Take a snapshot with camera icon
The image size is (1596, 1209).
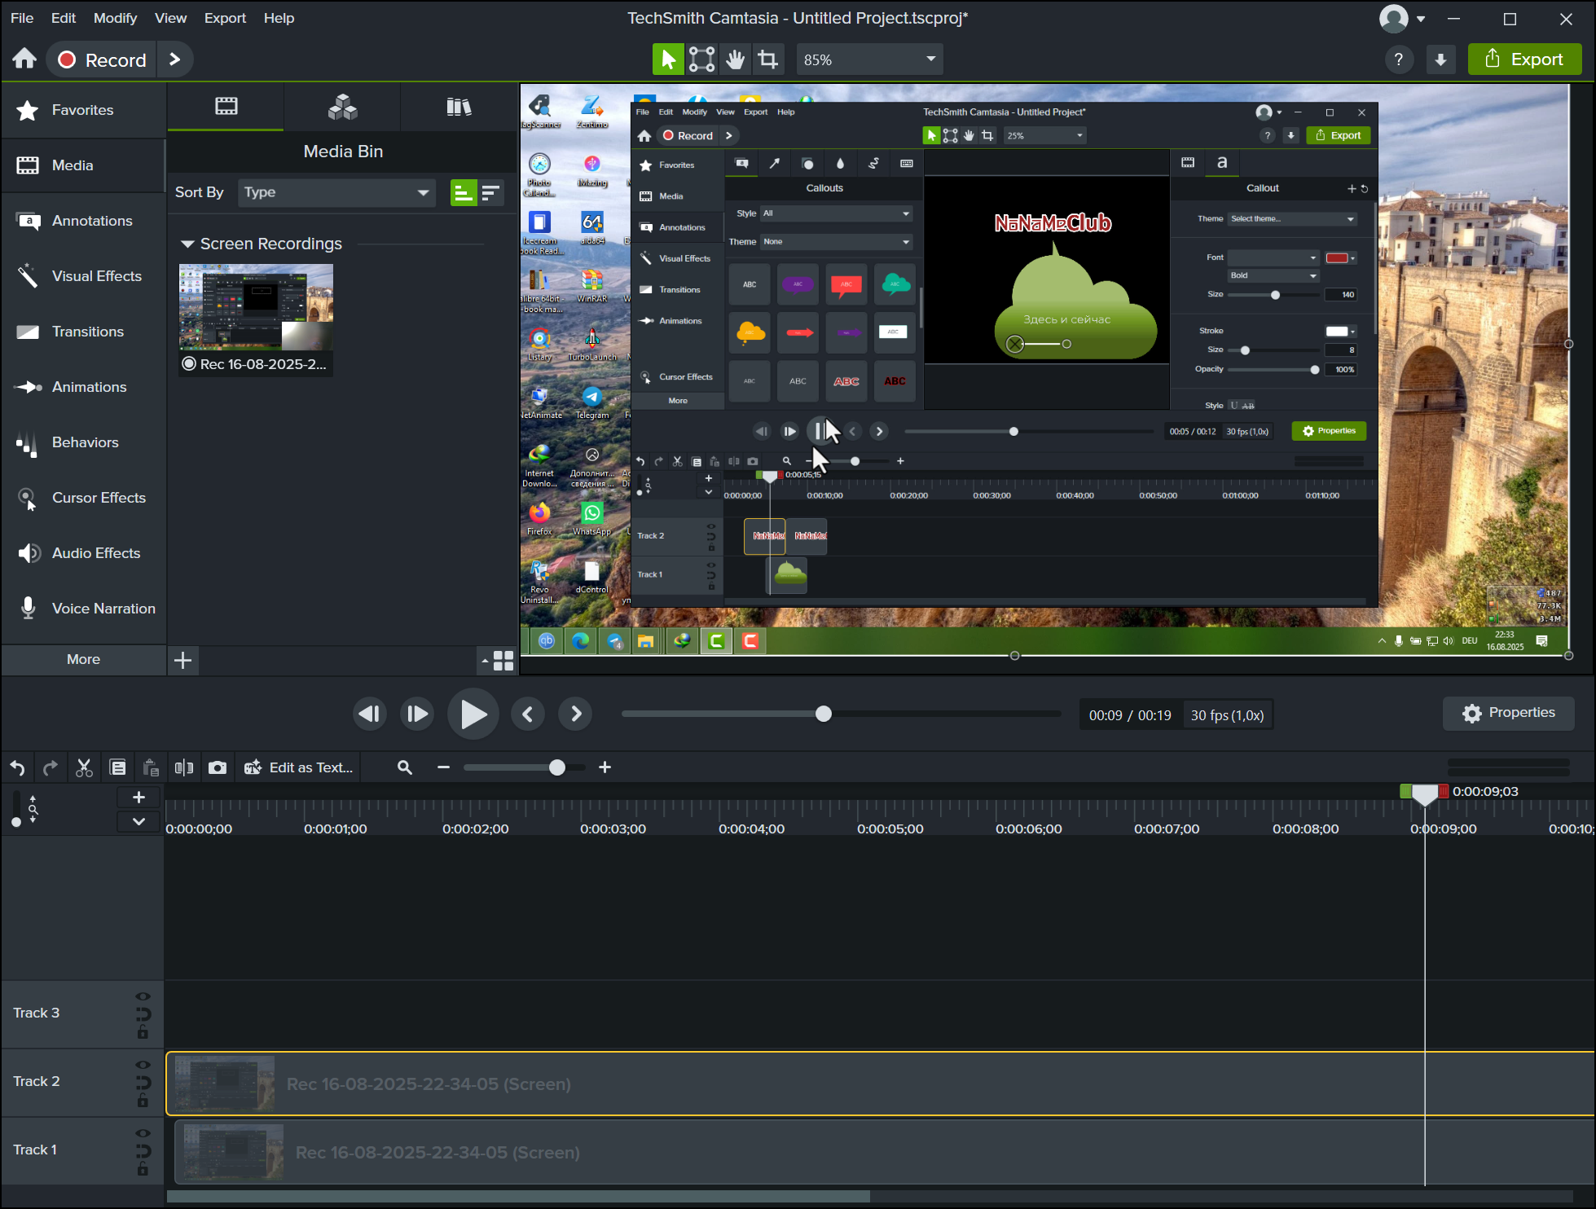(x=218, y=767)
